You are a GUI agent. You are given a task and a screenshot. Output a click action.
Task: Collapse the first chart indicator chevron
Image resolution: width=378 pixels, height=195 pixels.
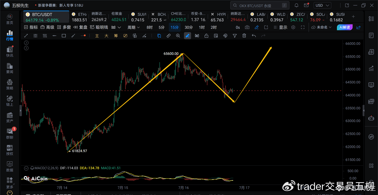[26, 43]
